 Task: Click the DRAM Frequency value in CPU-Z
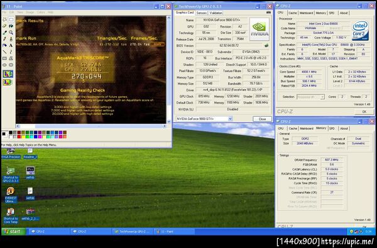coord(332,160)
